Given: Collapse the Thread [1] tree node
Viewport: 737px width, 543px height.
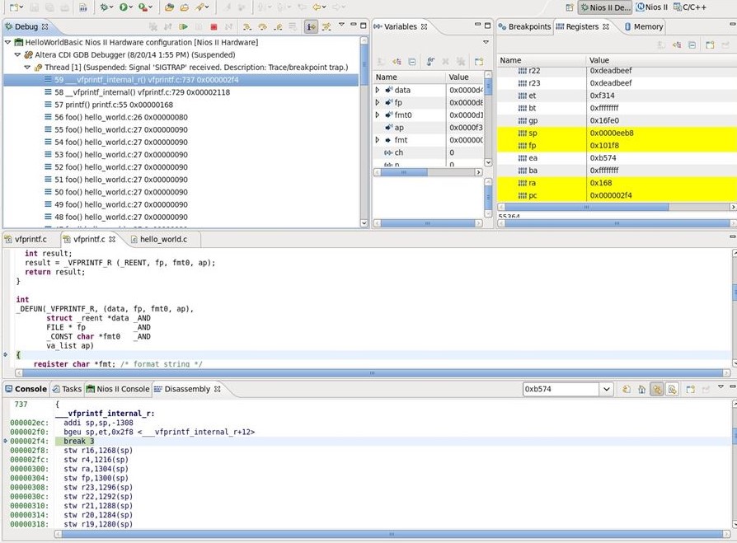Looking at the screenshot, I should point(27,68).
